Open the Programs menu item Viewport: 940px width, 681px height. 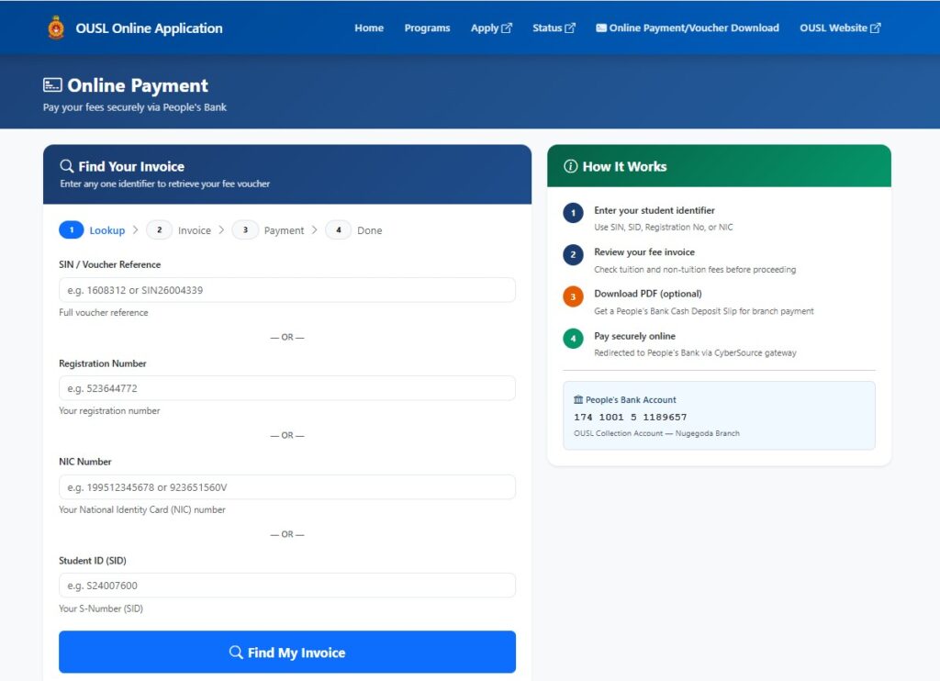pyautogui.click(x=427, y=28)
